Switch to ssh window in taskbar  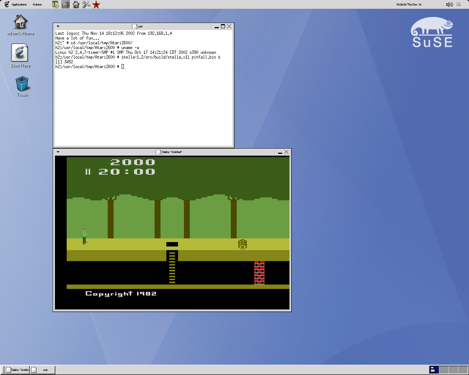(43, 370)
